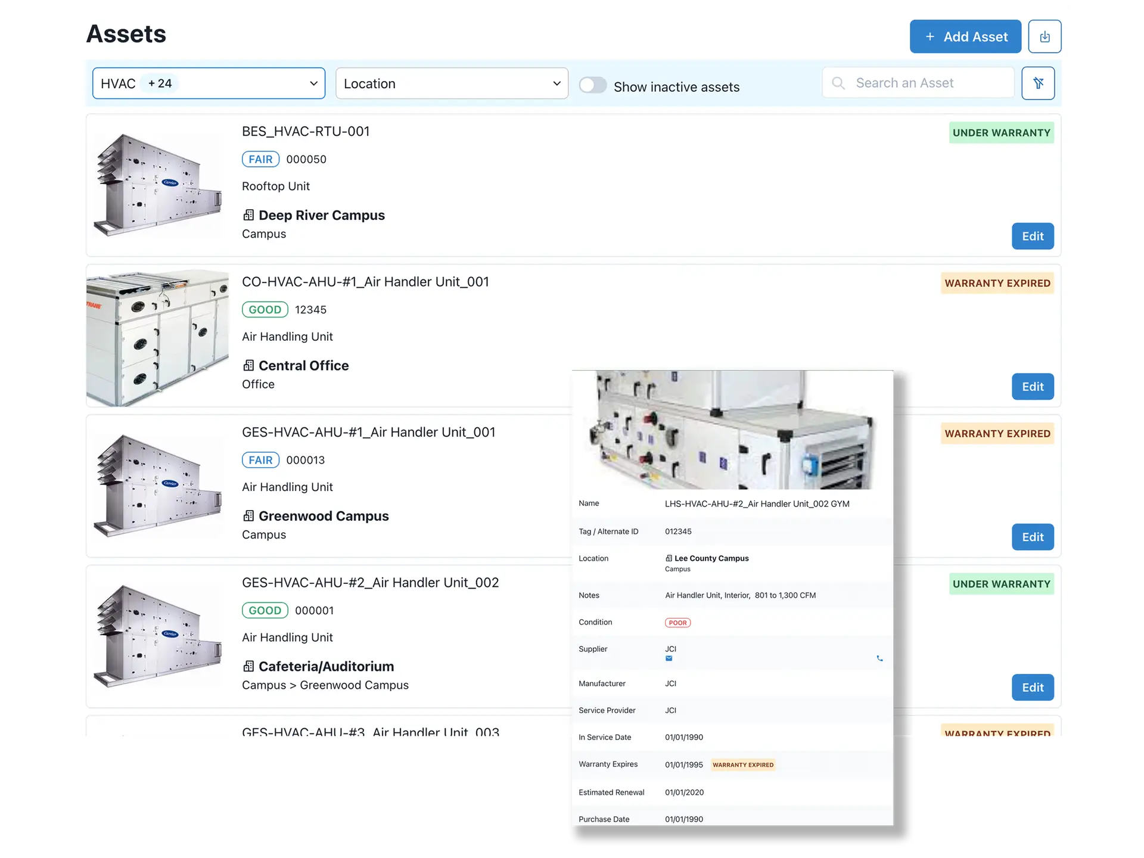
Task: Click the CO-HVAC-AHU-#1 asset thumbnail image
Action: (x=157, y=338)
